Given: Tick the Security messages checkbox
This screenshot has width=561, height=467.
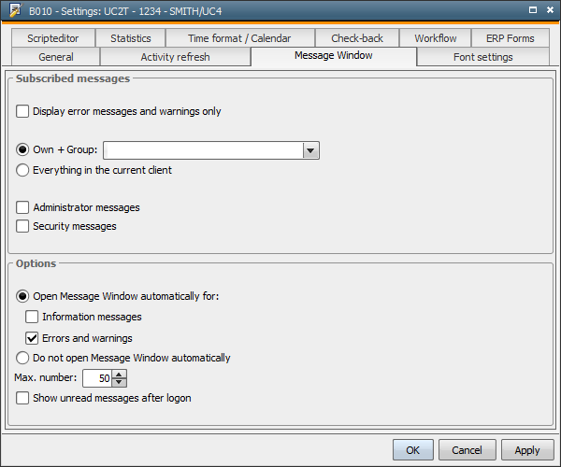Looking at the screenshot, I should click(x=22, y=226).
